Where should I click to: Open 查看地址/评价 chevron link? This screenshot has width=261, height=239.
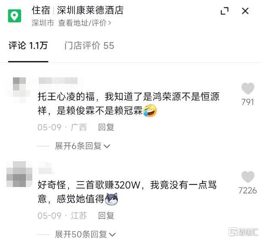pos(85,23)
